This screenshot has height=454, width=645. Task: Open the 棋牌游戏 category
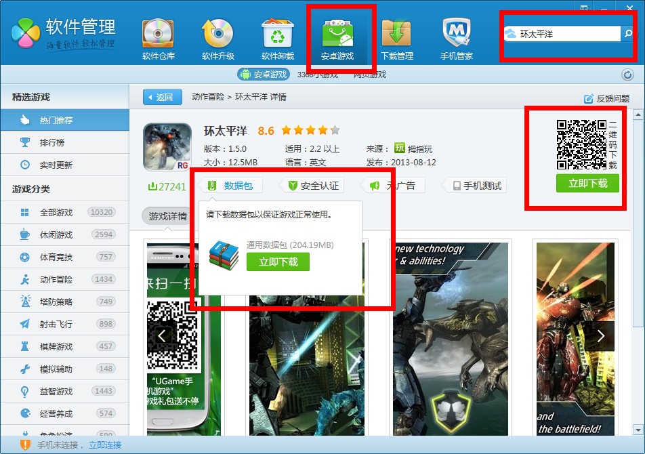pyautogui.click(x=64, y=347)
